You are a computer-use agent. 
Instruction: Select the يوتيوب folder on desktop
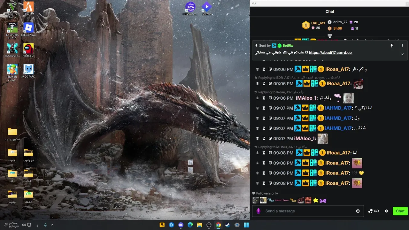click(x=12, y=196)
